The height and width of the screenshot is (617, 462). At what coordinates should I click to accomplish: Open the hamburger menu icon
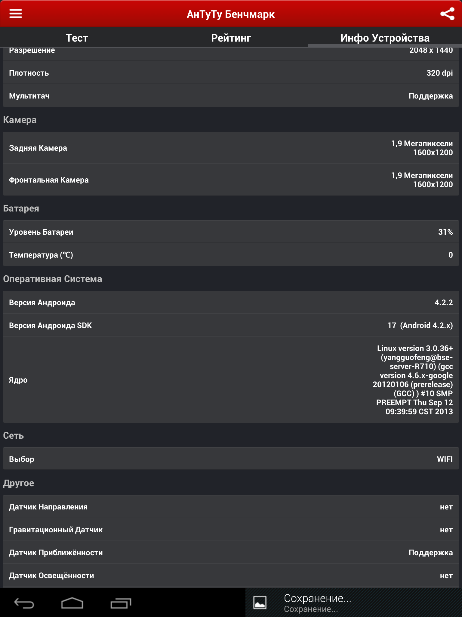point(16,14)
